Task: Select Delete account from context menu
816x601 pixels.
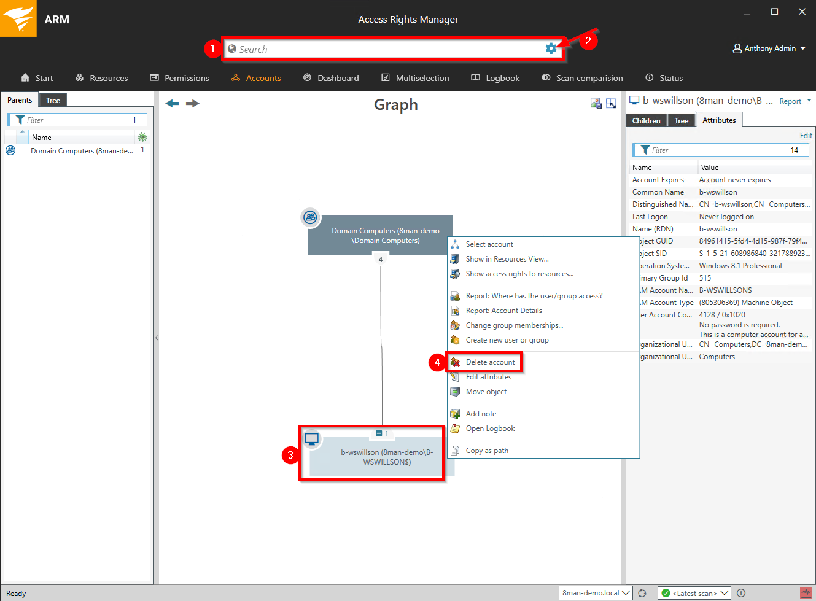Action: coord(490,362)
